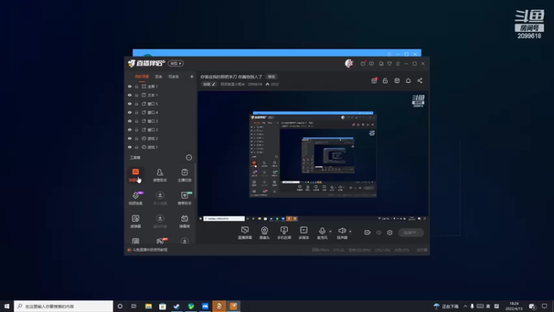Click the toolbox vertical scrollbar

click(x=195, y=180)
